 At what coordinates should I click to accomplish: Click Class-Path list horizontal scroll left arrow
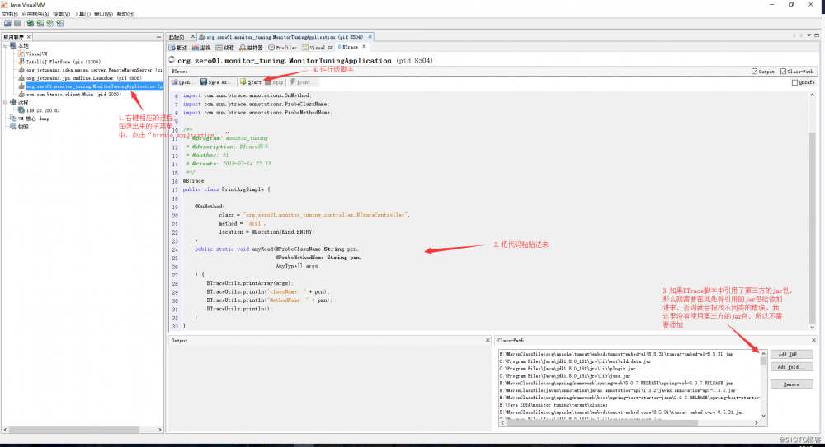point(502,423)
